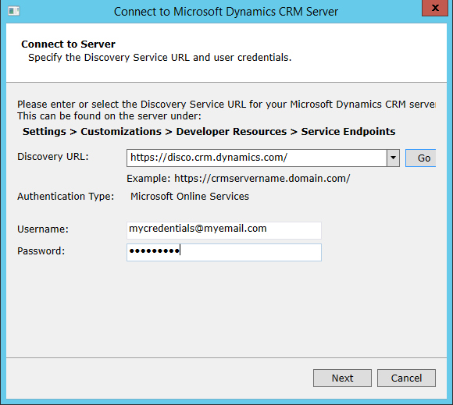
Task: Click the 'Discovery URL:' label
Action: [x=53, y=157]
